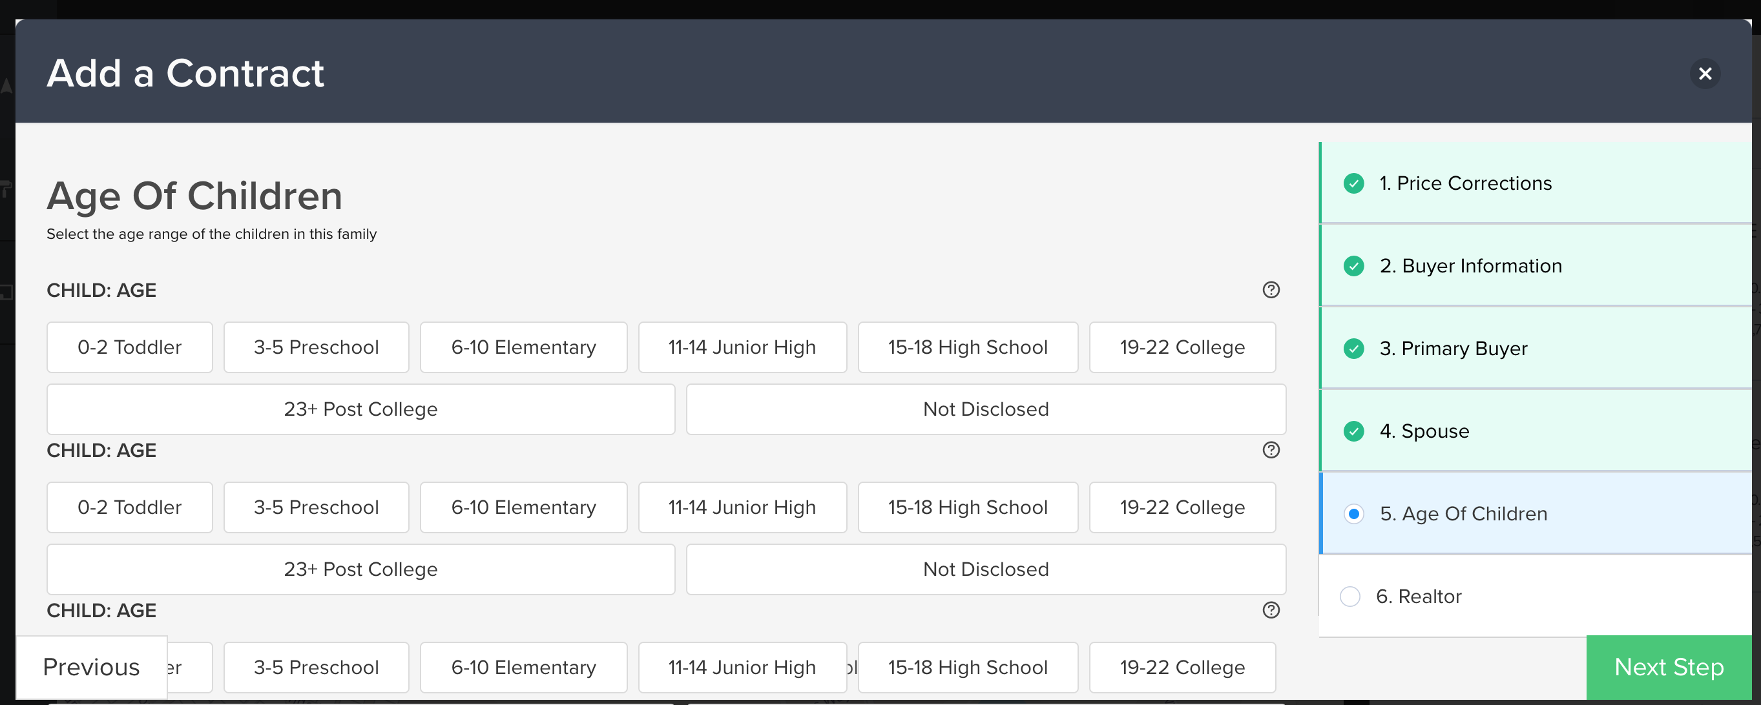The image size is (1761, 705).
Task: Select the empty Realtor step radio
Action: (1349, 597)
